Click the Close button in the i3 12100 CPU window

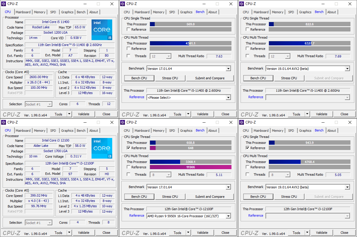[x=106, y=233]
